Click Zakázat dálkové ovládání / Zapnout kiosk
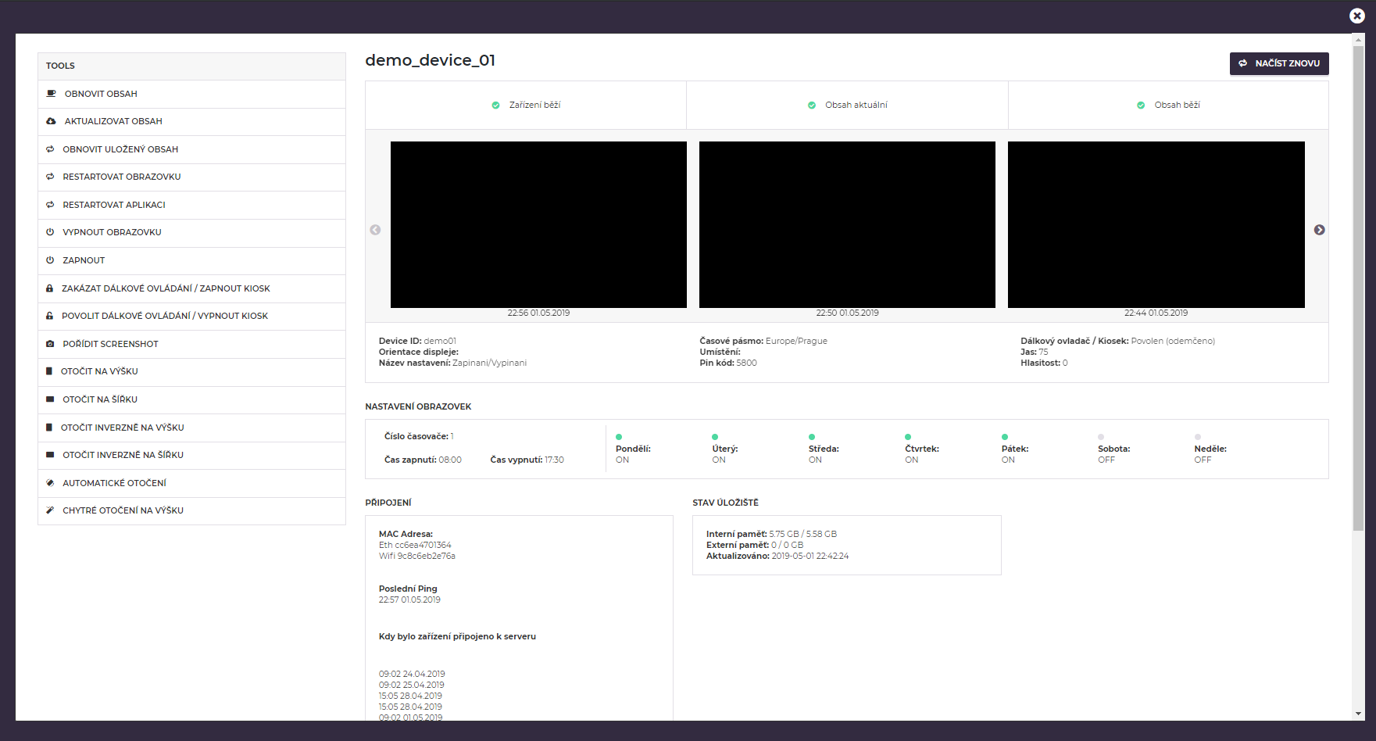1376x741 pixels. click(x=191, y=288)
